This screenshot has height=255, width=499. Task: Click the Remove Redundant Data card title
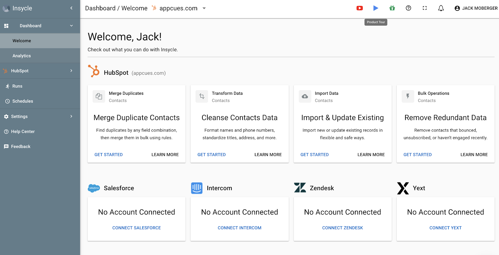click(445, 118)
